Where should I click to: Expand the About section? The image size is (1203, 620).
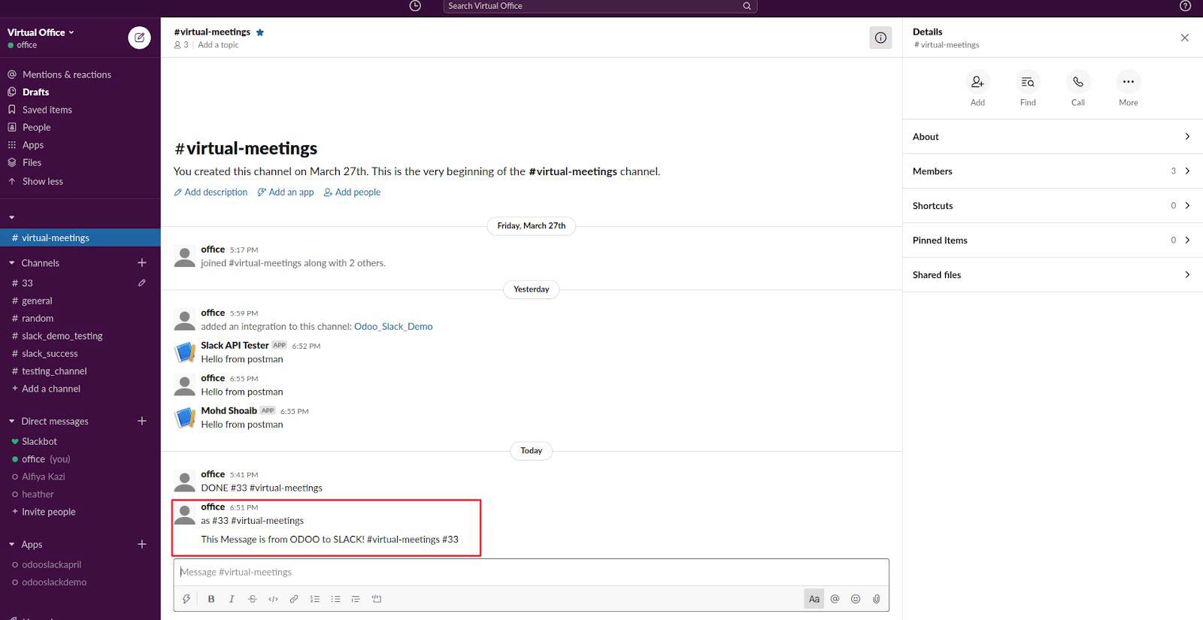(1053, 137)
